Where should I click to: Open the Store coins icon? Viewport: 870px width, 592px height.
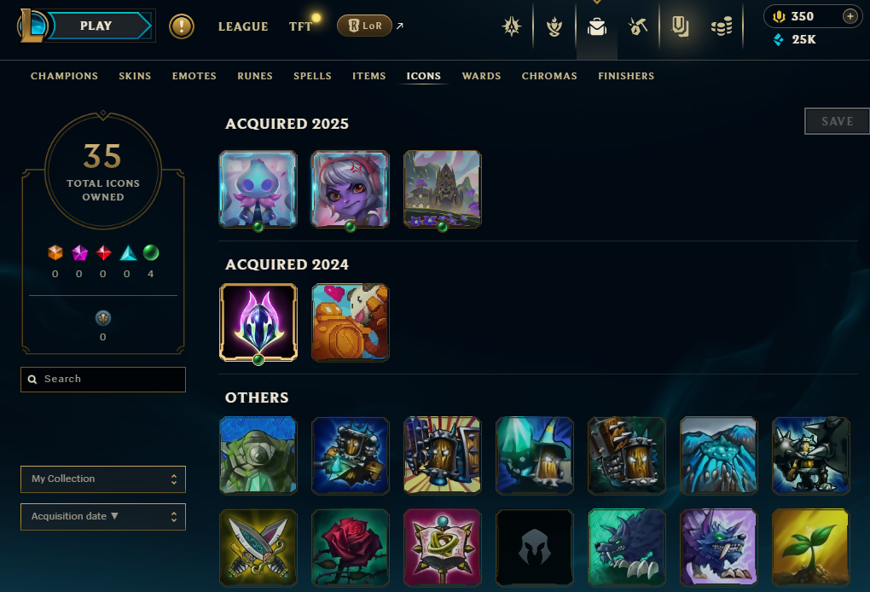(x=722, y=26)
